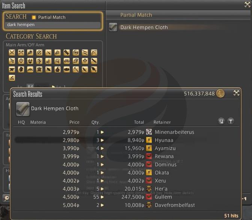The width and height of the screenshot is (252, 220).
Task: Open the filter funnel icon in Search Results
Action: (231, 121)
